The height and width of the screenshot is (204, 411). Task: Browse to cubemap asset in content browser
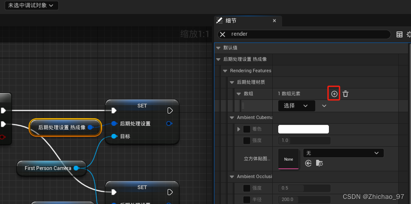pos(319,163)
